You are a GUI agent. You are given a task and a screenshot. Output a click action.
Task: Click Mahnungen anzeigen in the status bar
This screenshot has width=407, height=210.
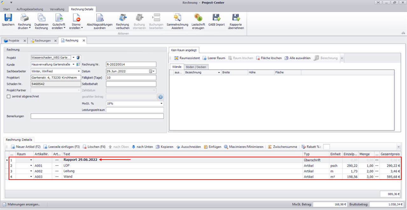point(22,205)
